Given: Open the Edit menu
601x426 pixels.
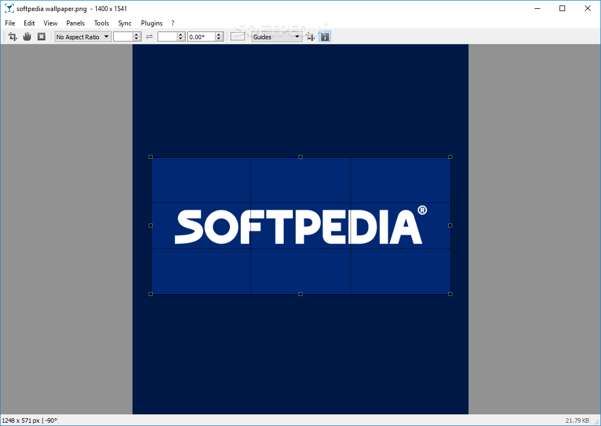Looking at the screenshot, I should coord(29,23).
